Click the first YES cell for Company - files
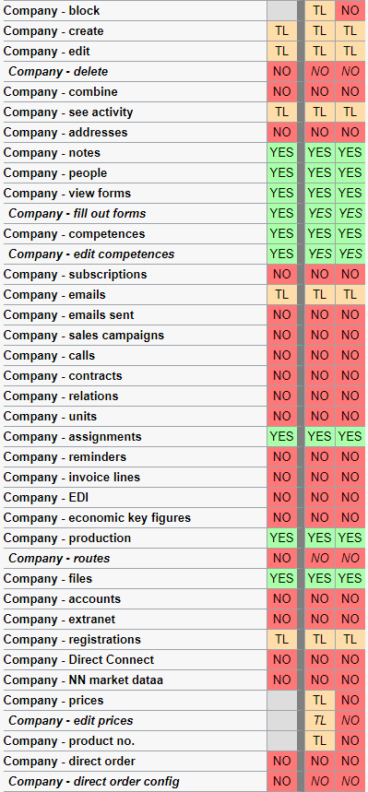Viewport: 368px width, 792px height. pos(282,578)
